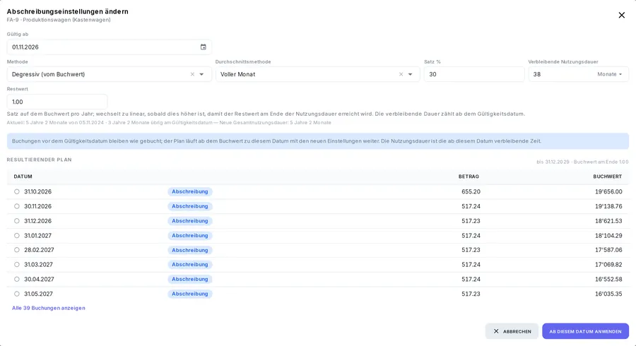636x346 pixels.
Task: Click the Abschreibung tag for 28.02.2027
Action: [x=190, y=250]
